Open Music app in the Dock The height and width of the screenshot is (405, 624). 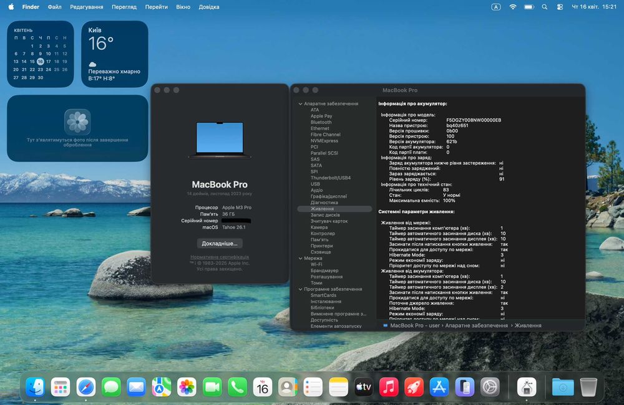point(389,387)
